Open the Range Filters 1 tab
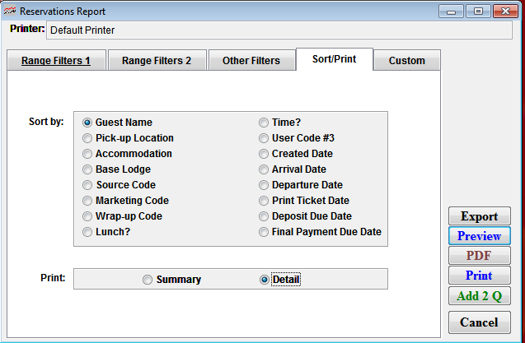This screenshot has height=343, width=525. (56, 61)
